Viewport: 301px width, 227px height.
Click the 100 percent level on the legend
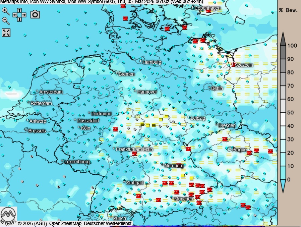point(293,46)
